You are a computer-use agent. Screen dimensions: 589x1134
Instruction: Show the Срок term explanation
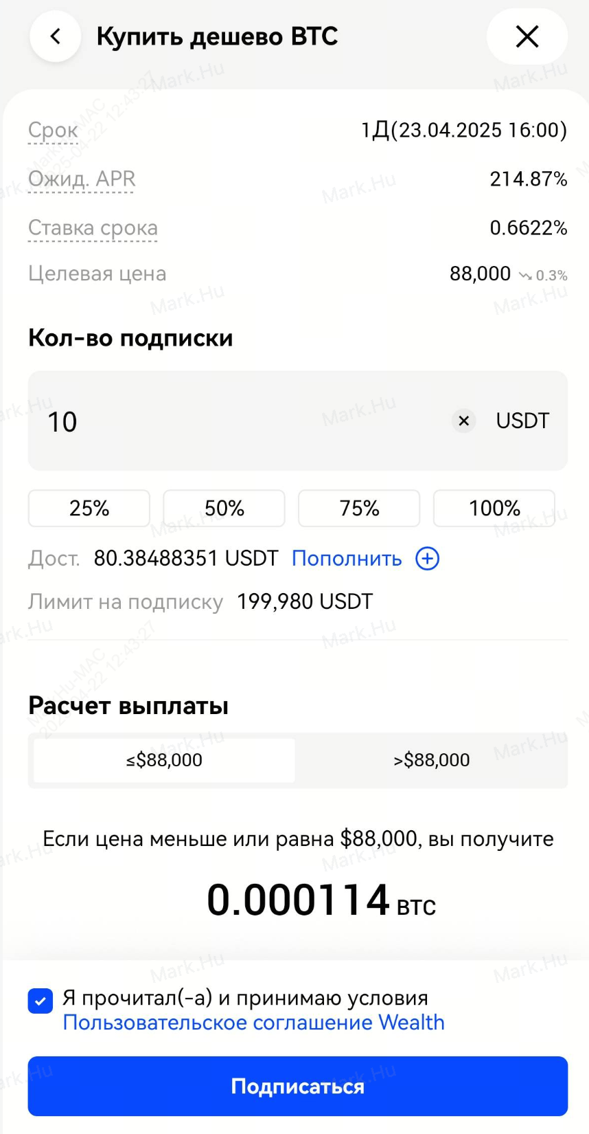[53, 130]
